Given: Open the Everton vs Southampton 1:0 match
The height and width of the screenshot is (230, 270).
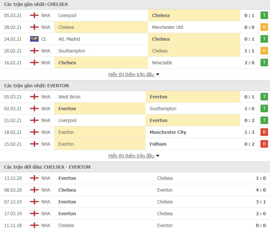Looking at the screenshot, I should point(249,109).
